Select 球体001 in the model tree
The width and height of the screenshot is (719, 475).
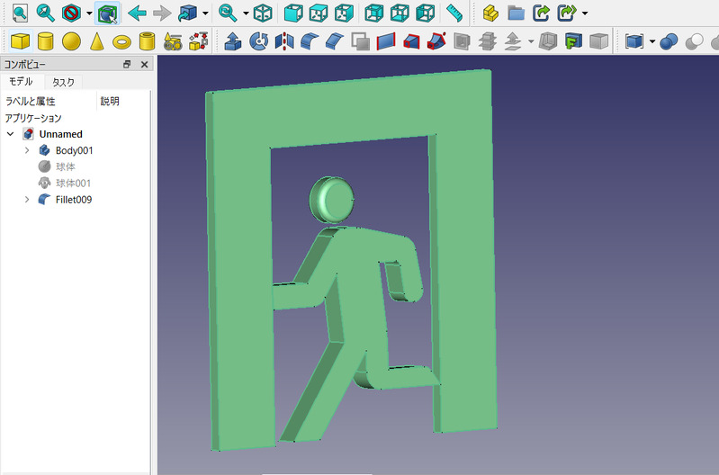74,183
